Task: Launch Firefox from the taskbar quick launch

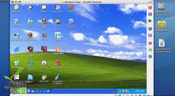Action: click(37, 91)
